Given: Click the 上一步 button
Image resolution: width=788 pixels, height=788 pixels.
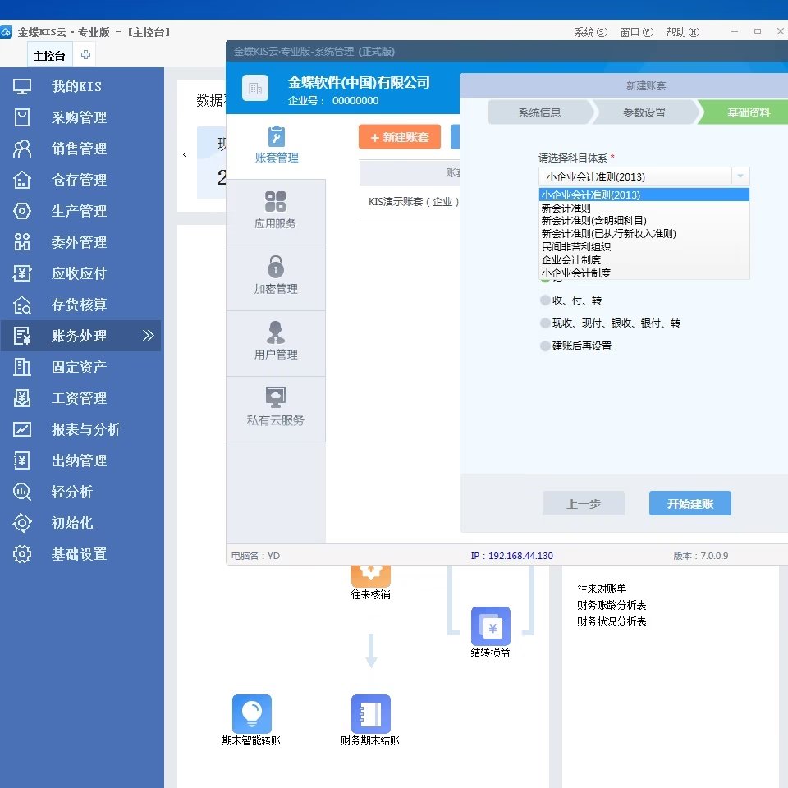Looking at the screenshot, I should click(x=584, y=503).
